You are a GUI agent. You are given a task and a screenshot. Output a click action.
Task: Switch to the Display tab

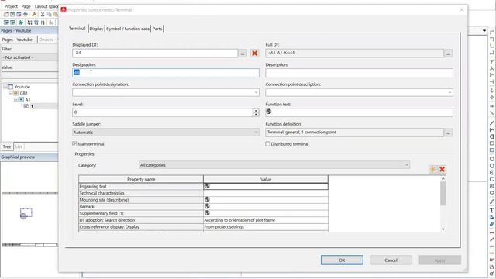tap(96, 29)
